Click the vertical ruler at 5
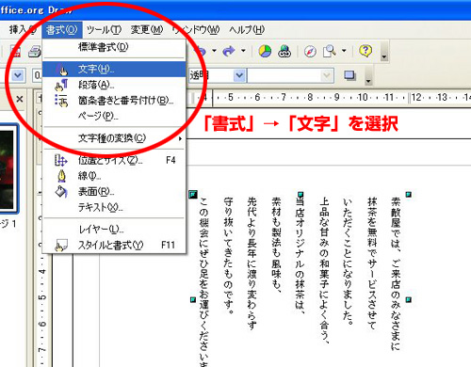471x367 pixels. point(42,296)
